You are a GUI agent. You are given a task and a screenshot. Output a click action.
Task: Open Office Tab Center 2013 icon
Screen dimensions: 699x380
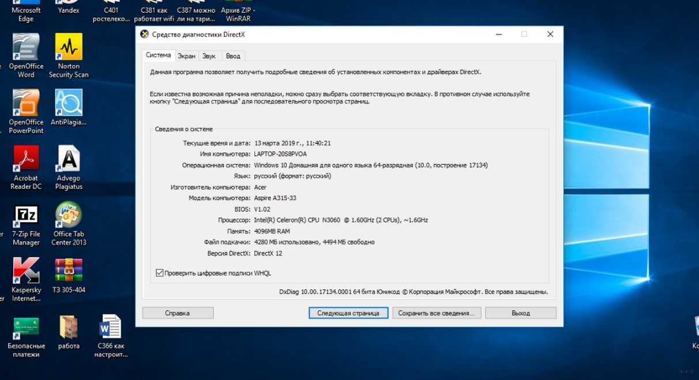pos(69,216)
